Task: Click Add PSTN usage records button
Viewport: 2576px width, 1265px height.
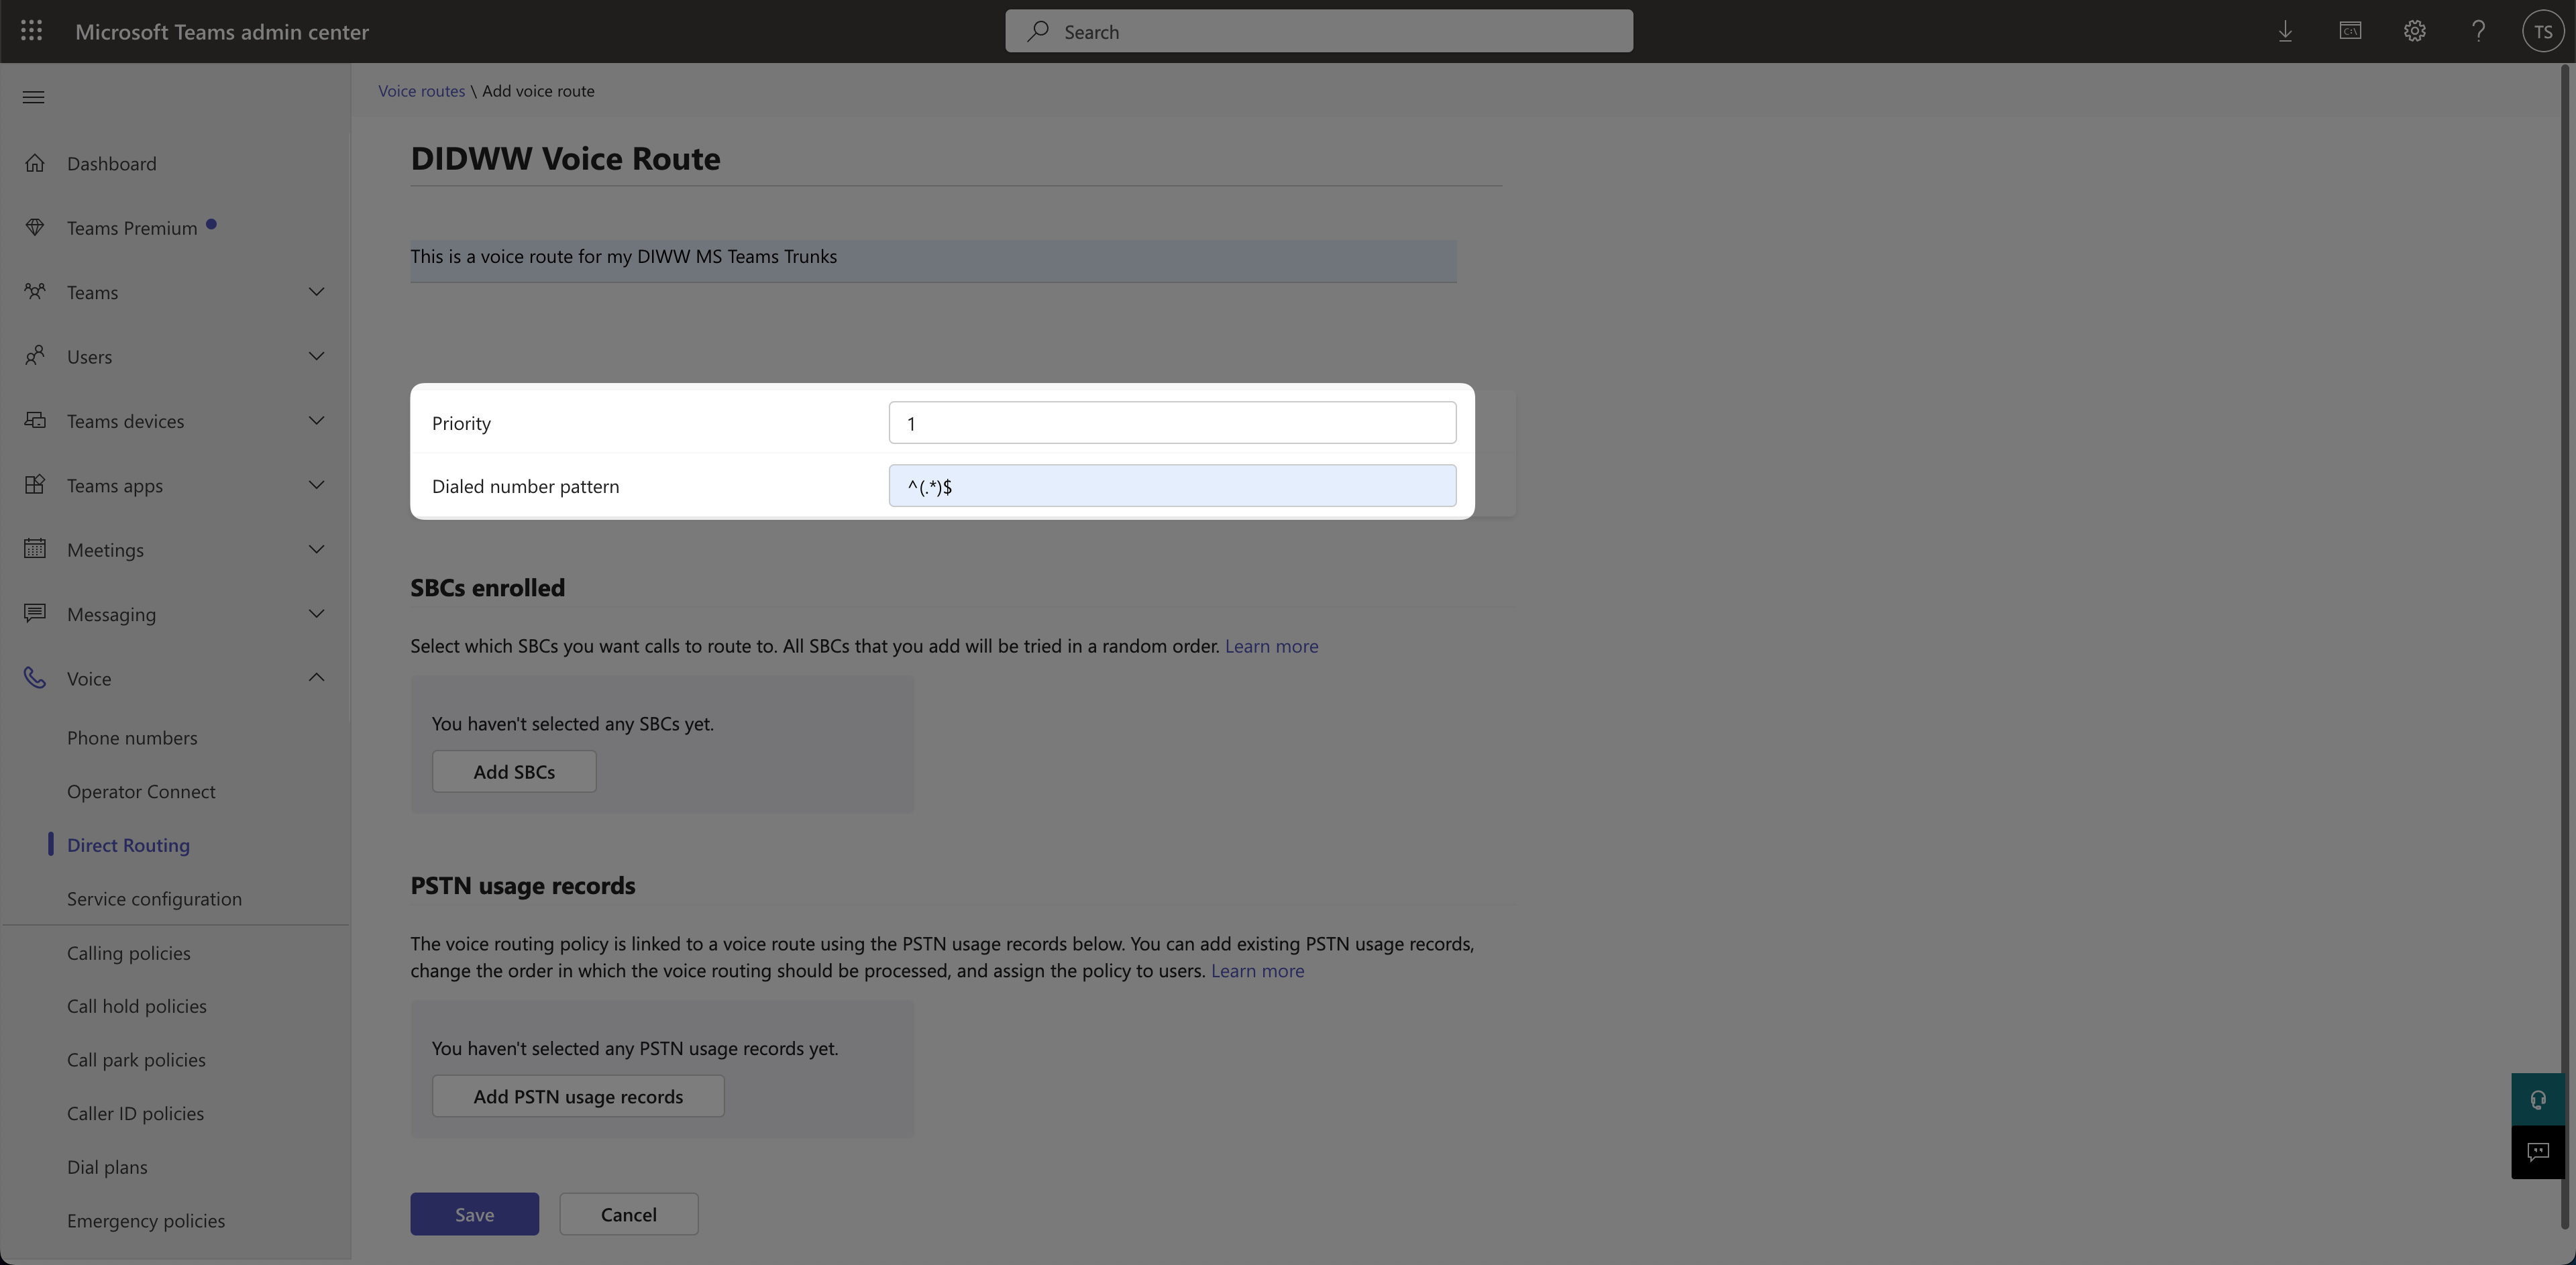Action: click(x=578, y=1097)
